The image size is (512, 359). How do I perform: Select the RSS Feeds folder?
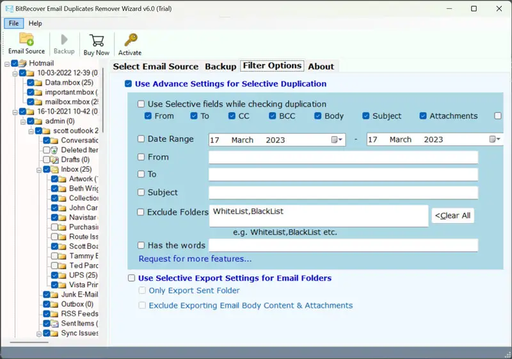[79, 314]
